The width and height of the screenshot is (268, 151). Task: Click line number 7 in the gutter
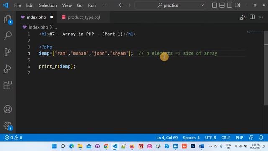click(x=29, y=73)
